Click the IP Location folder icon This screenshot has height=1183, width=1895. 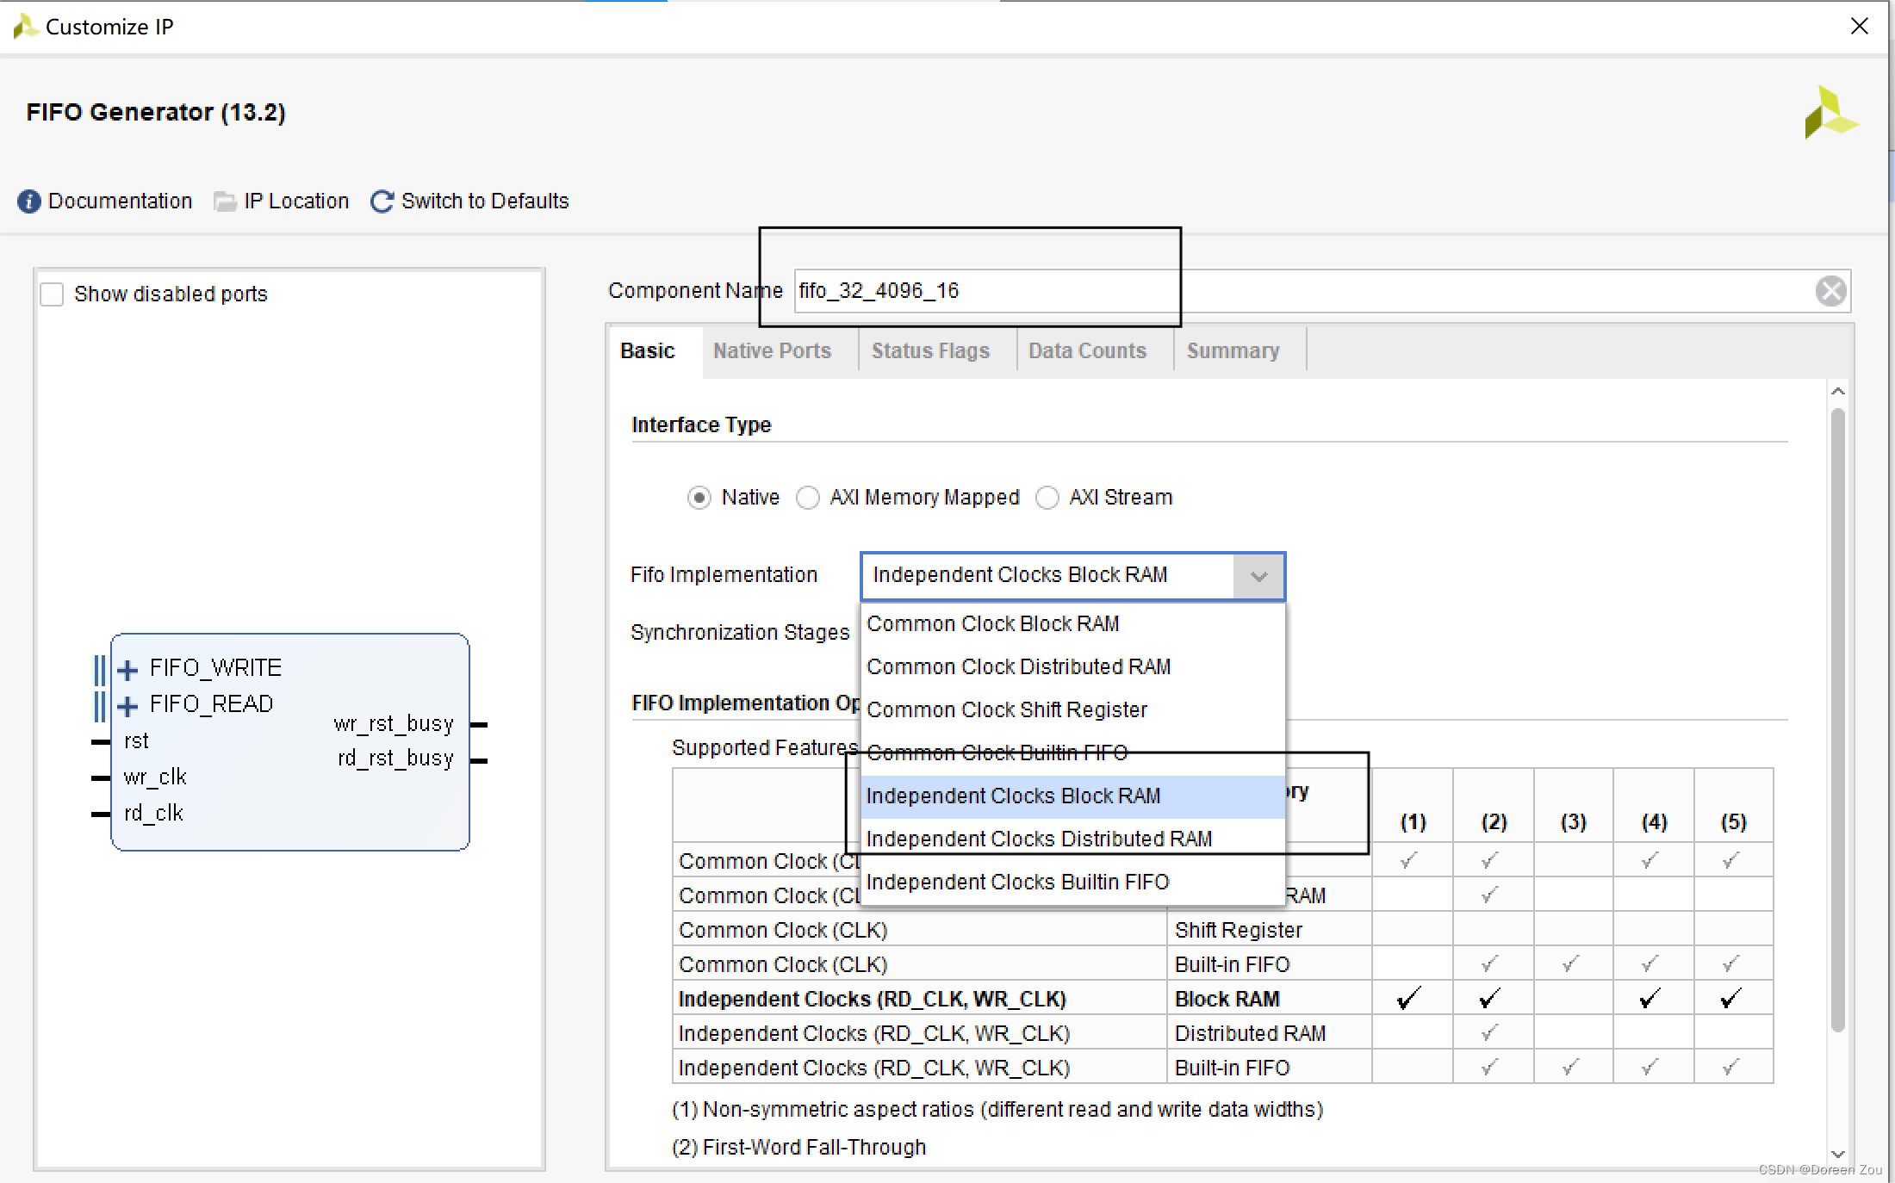tap(225, 201)
